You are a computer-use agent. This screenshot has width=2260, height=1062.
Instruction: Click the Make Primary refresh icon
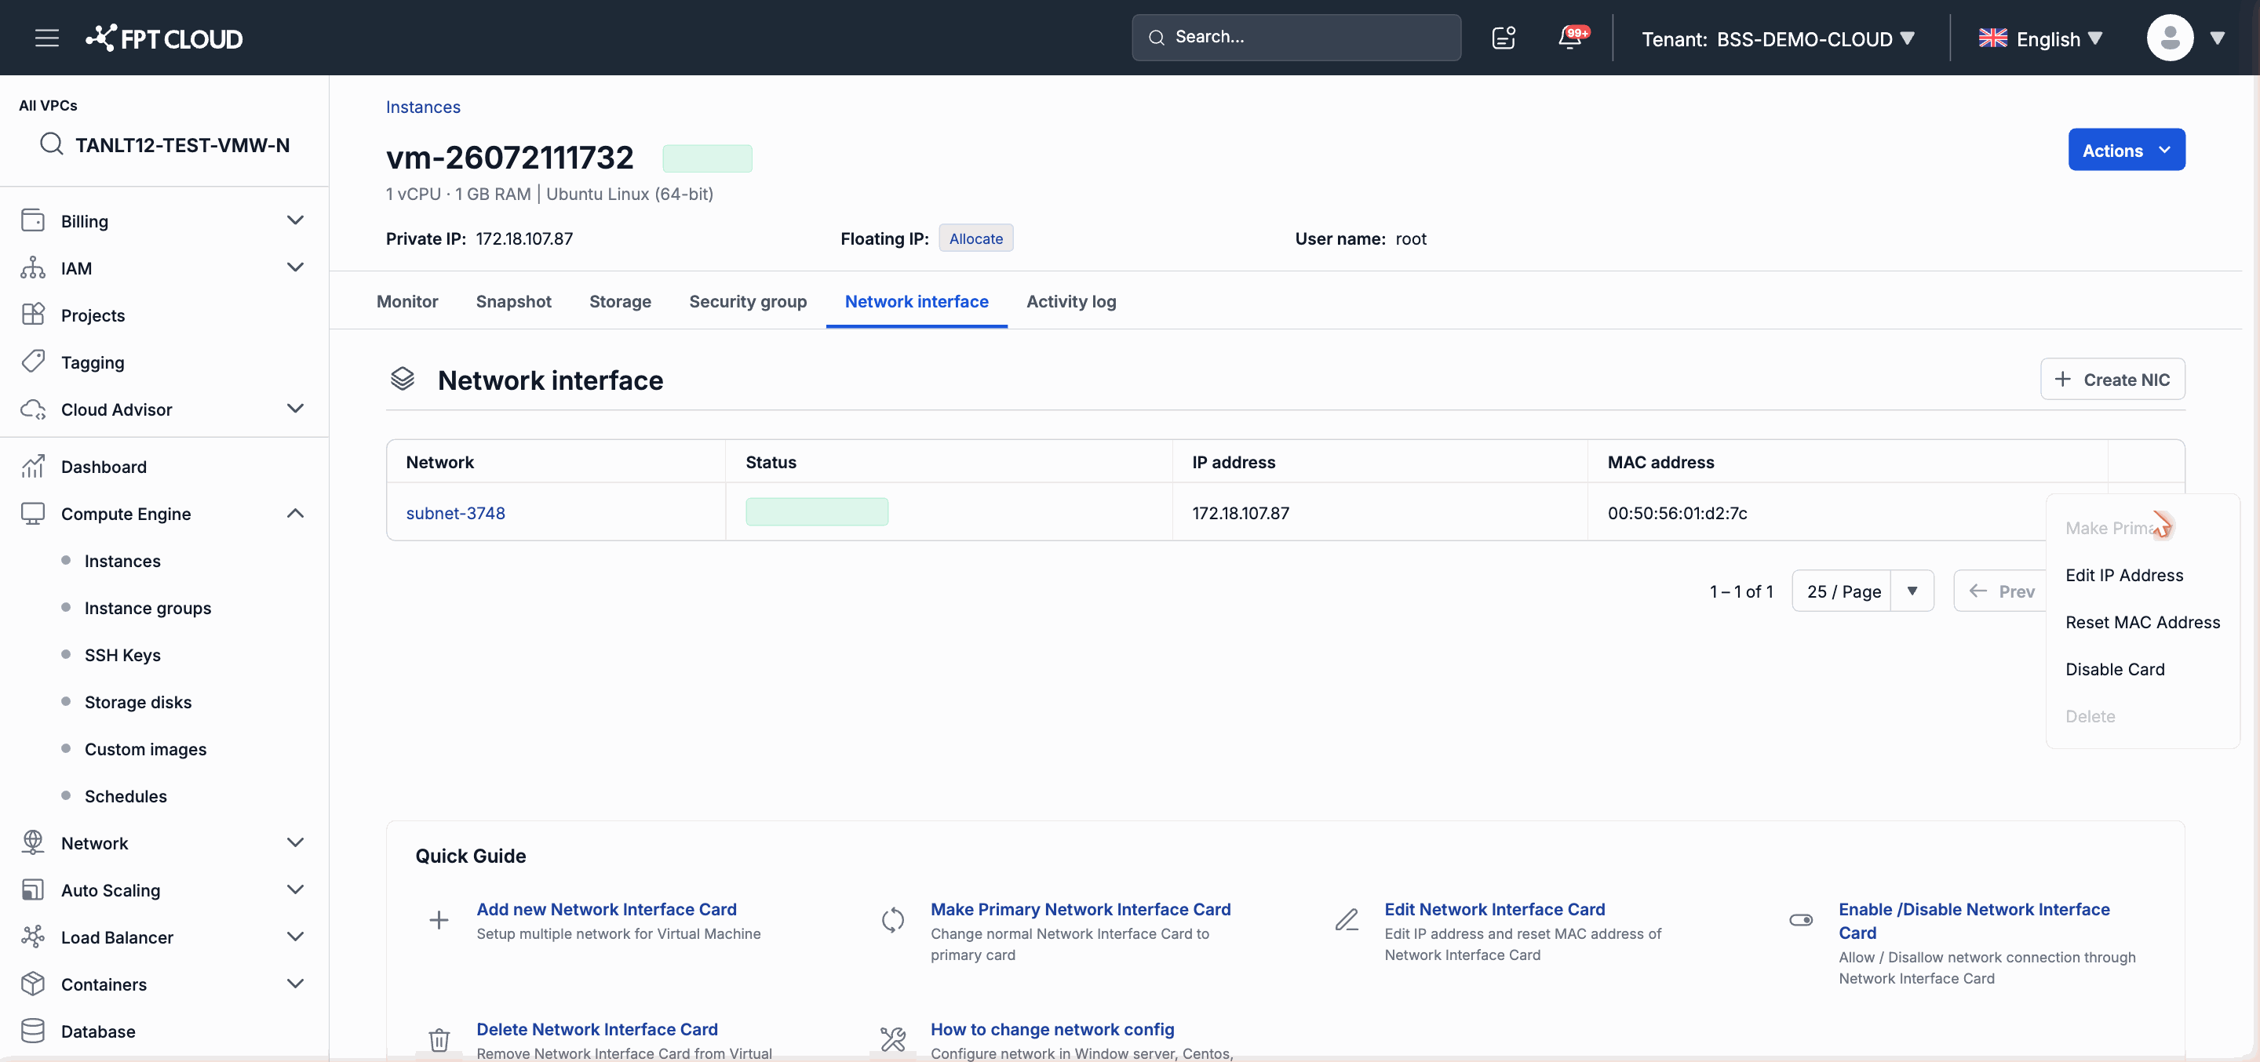(892, 919)
